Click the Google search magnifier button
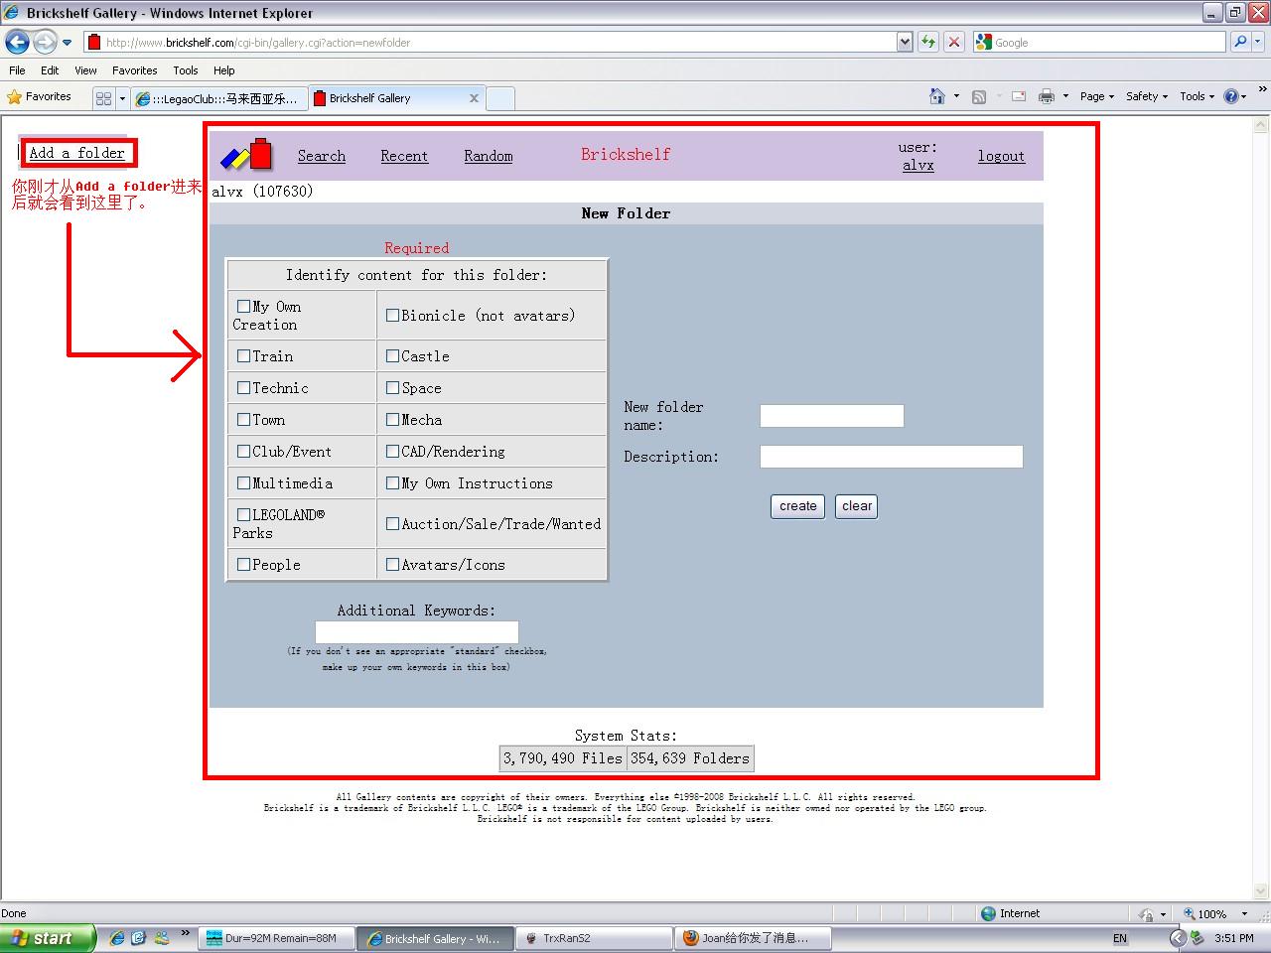 pyautogui.click(x=1240, y=42)
